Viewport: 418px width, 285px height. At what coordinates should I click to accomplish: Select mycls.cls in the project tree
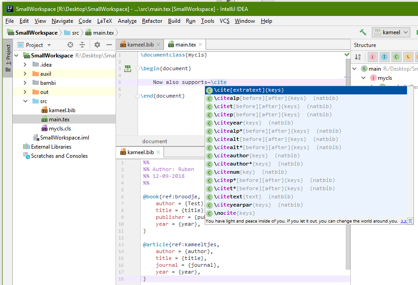click(x=56, y=129)
